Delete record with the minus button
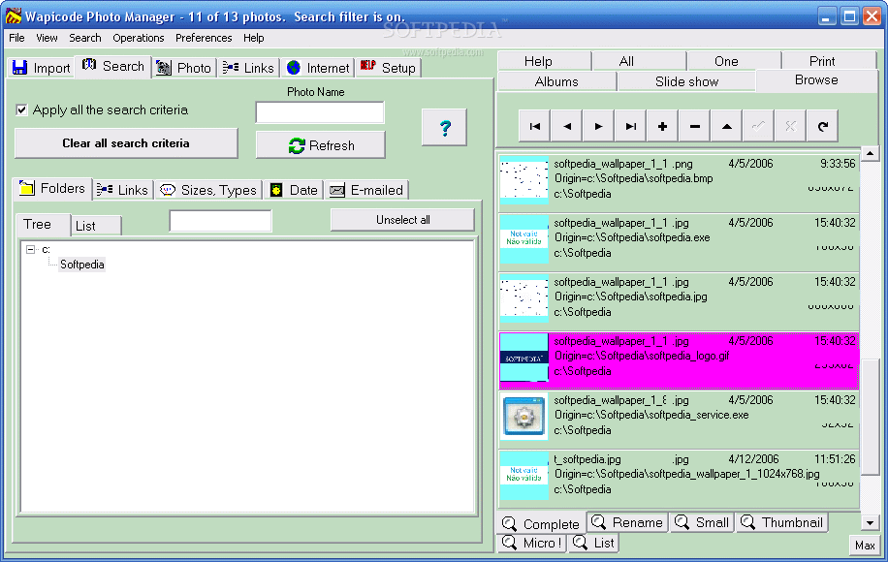888x562 pixels. coord(695,126)
